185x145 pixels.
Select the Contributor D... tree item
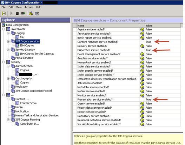click(29, 124)
